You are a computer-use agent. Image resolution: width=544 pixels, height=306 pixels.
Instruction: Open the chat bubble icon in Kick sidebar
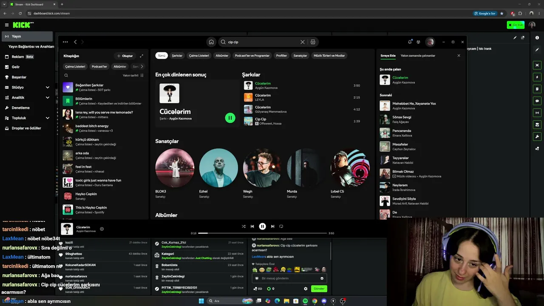click(x=537, y=101)
